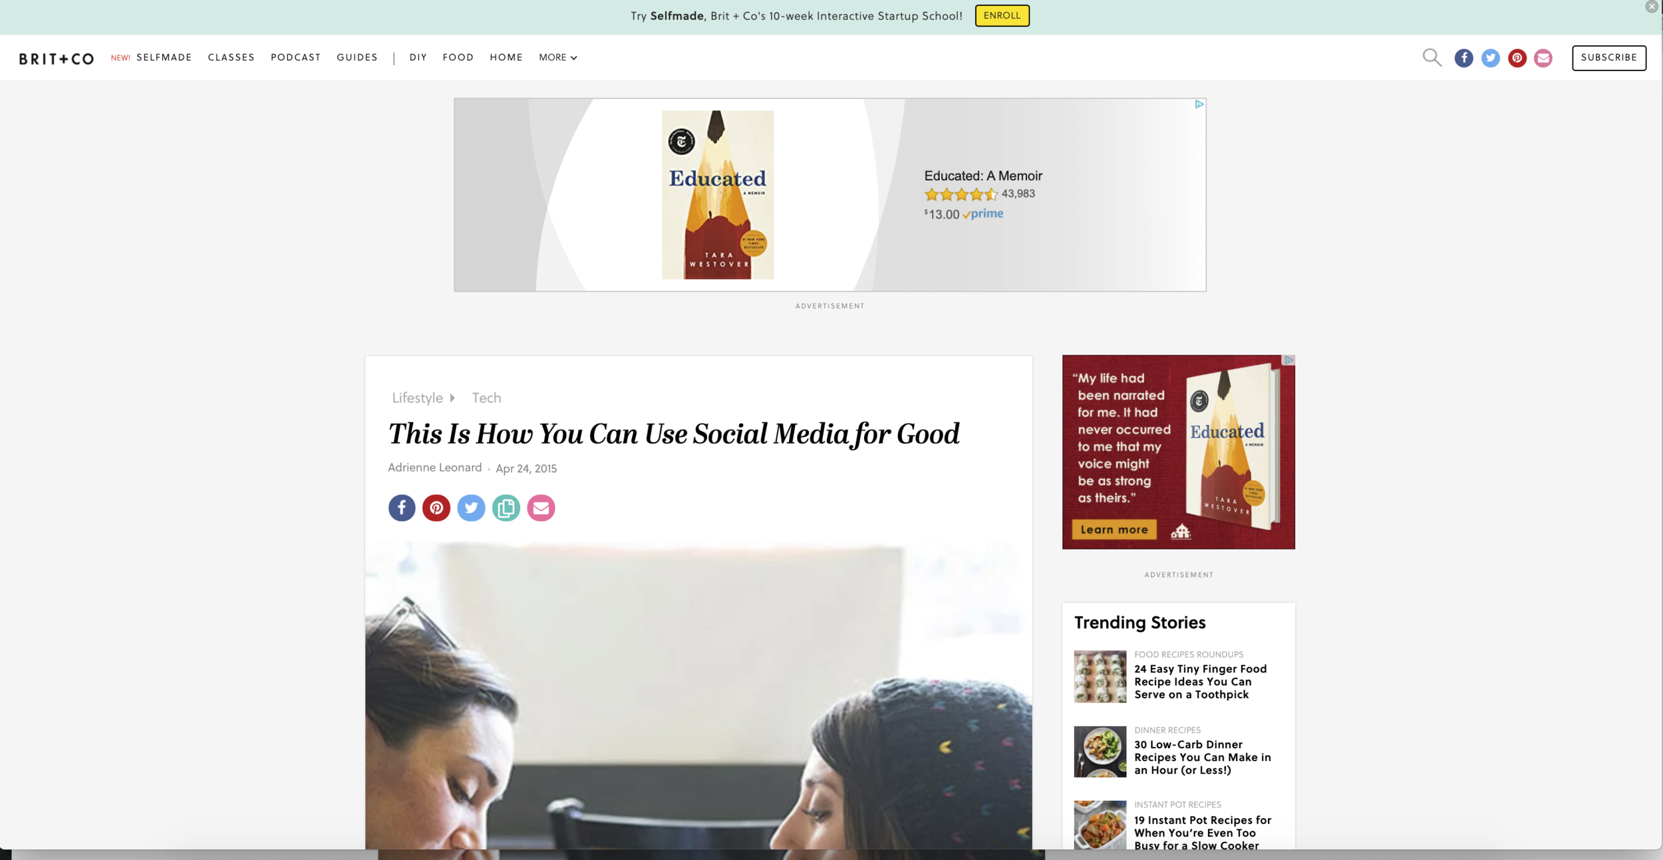1663x860 pixels.
Task: Open Lifestyle breadcrumb link
Action: 417,398
